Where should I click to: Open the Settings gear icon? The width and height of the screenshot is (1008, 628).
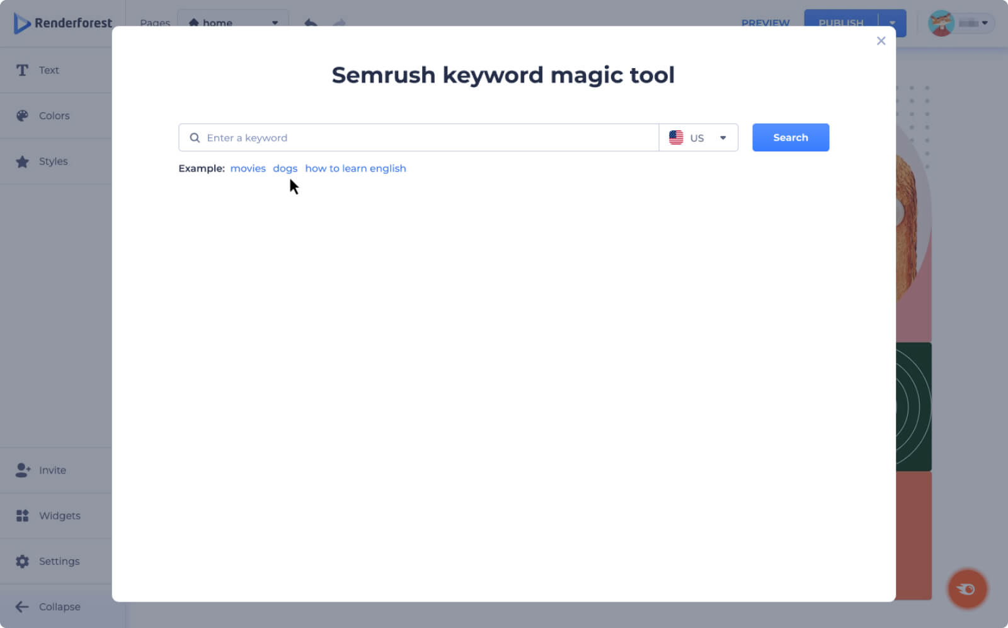click(x=22, y=561)
